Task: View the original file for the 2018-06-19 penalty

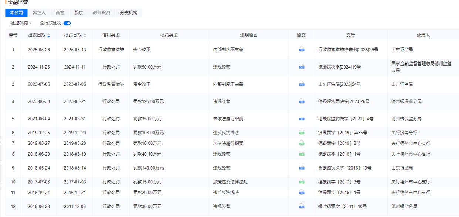Action: click(301, 153)
